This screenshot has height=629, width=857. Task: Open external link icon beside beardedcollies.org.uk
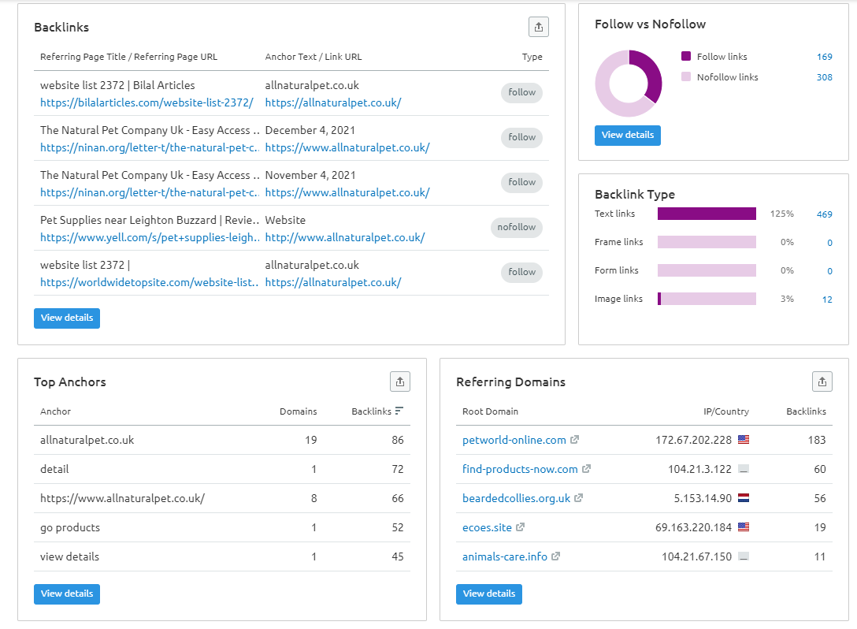[x=579, y=498]
